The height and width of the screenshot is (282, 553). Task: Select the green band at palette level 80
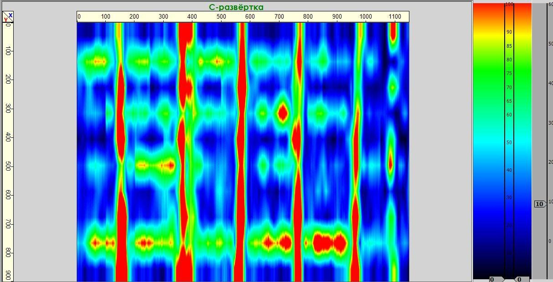(488, 60)
